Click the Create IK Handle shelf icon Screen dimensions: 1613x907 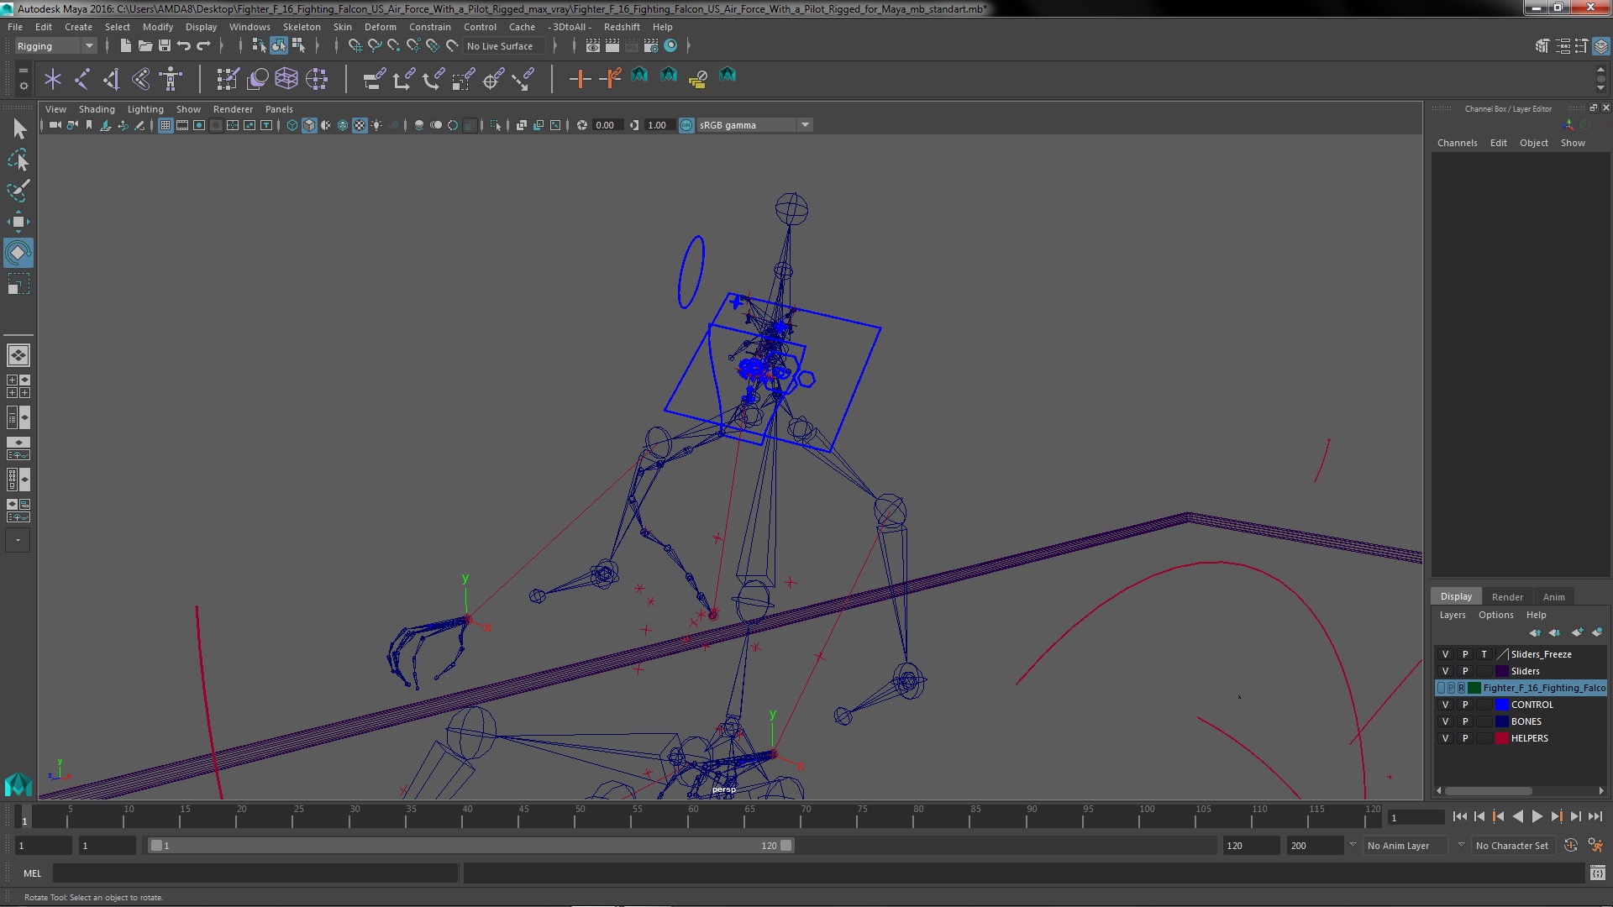point(112,79)
